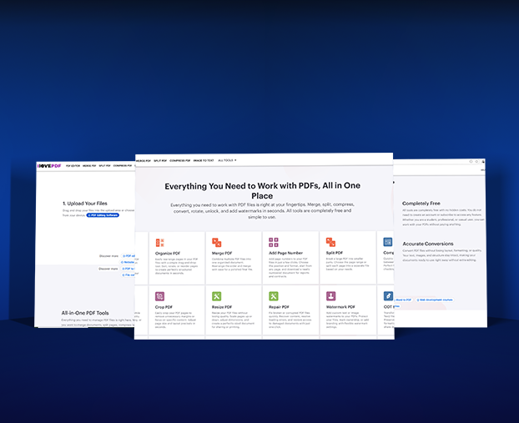Click the Repair PDF card title

click(279, 307)
